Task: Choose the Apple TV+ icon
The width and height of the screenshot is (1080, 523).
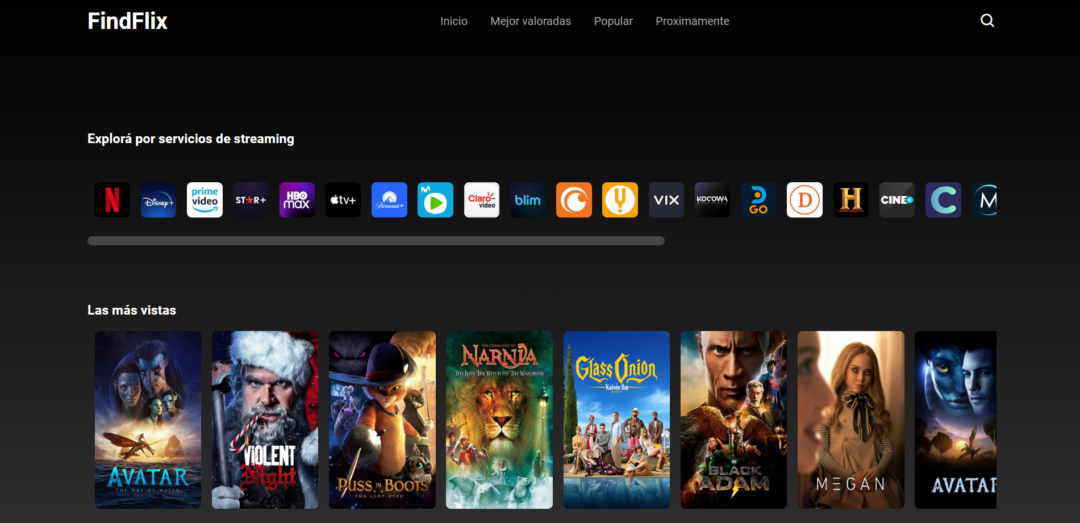Action: (343, 200)
